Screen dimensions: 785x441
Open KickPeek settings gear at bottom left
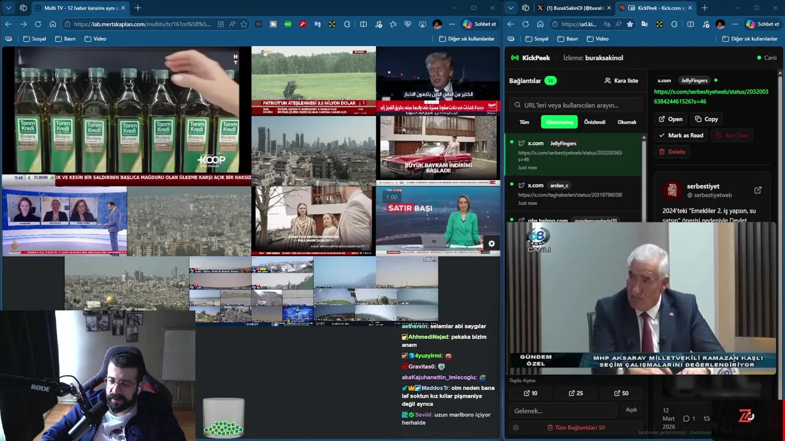pos(516,428)
